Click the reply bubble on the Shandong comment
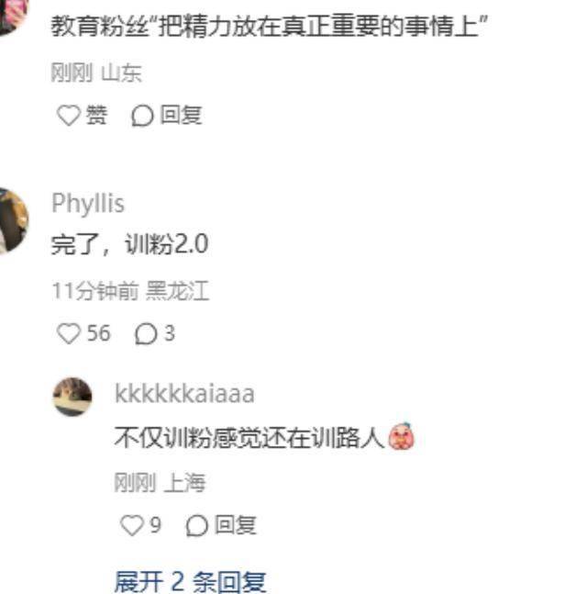The image size is (587, 594). (142, 115)
